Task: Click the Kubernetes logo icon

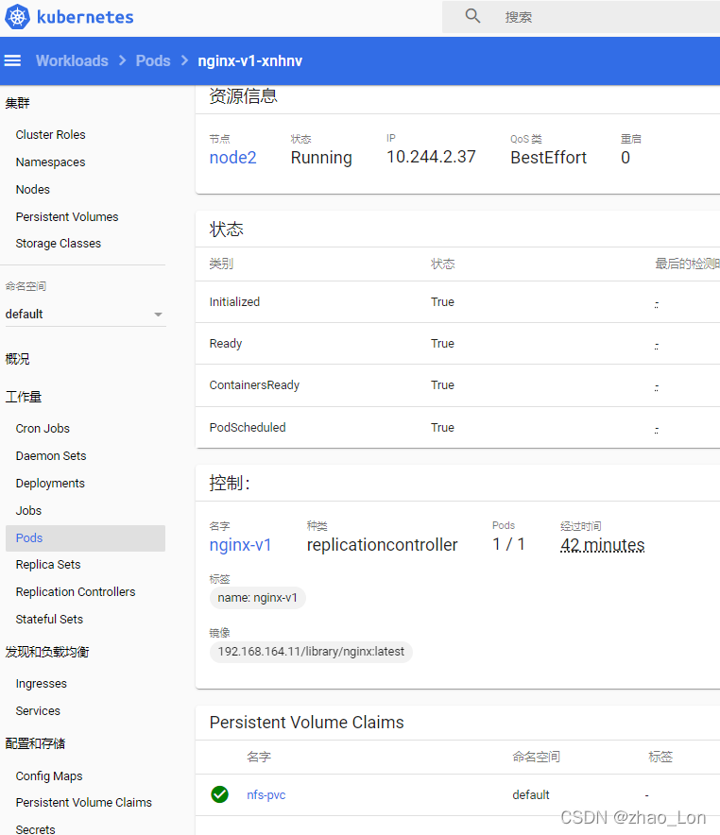Action: pos(17,16)
